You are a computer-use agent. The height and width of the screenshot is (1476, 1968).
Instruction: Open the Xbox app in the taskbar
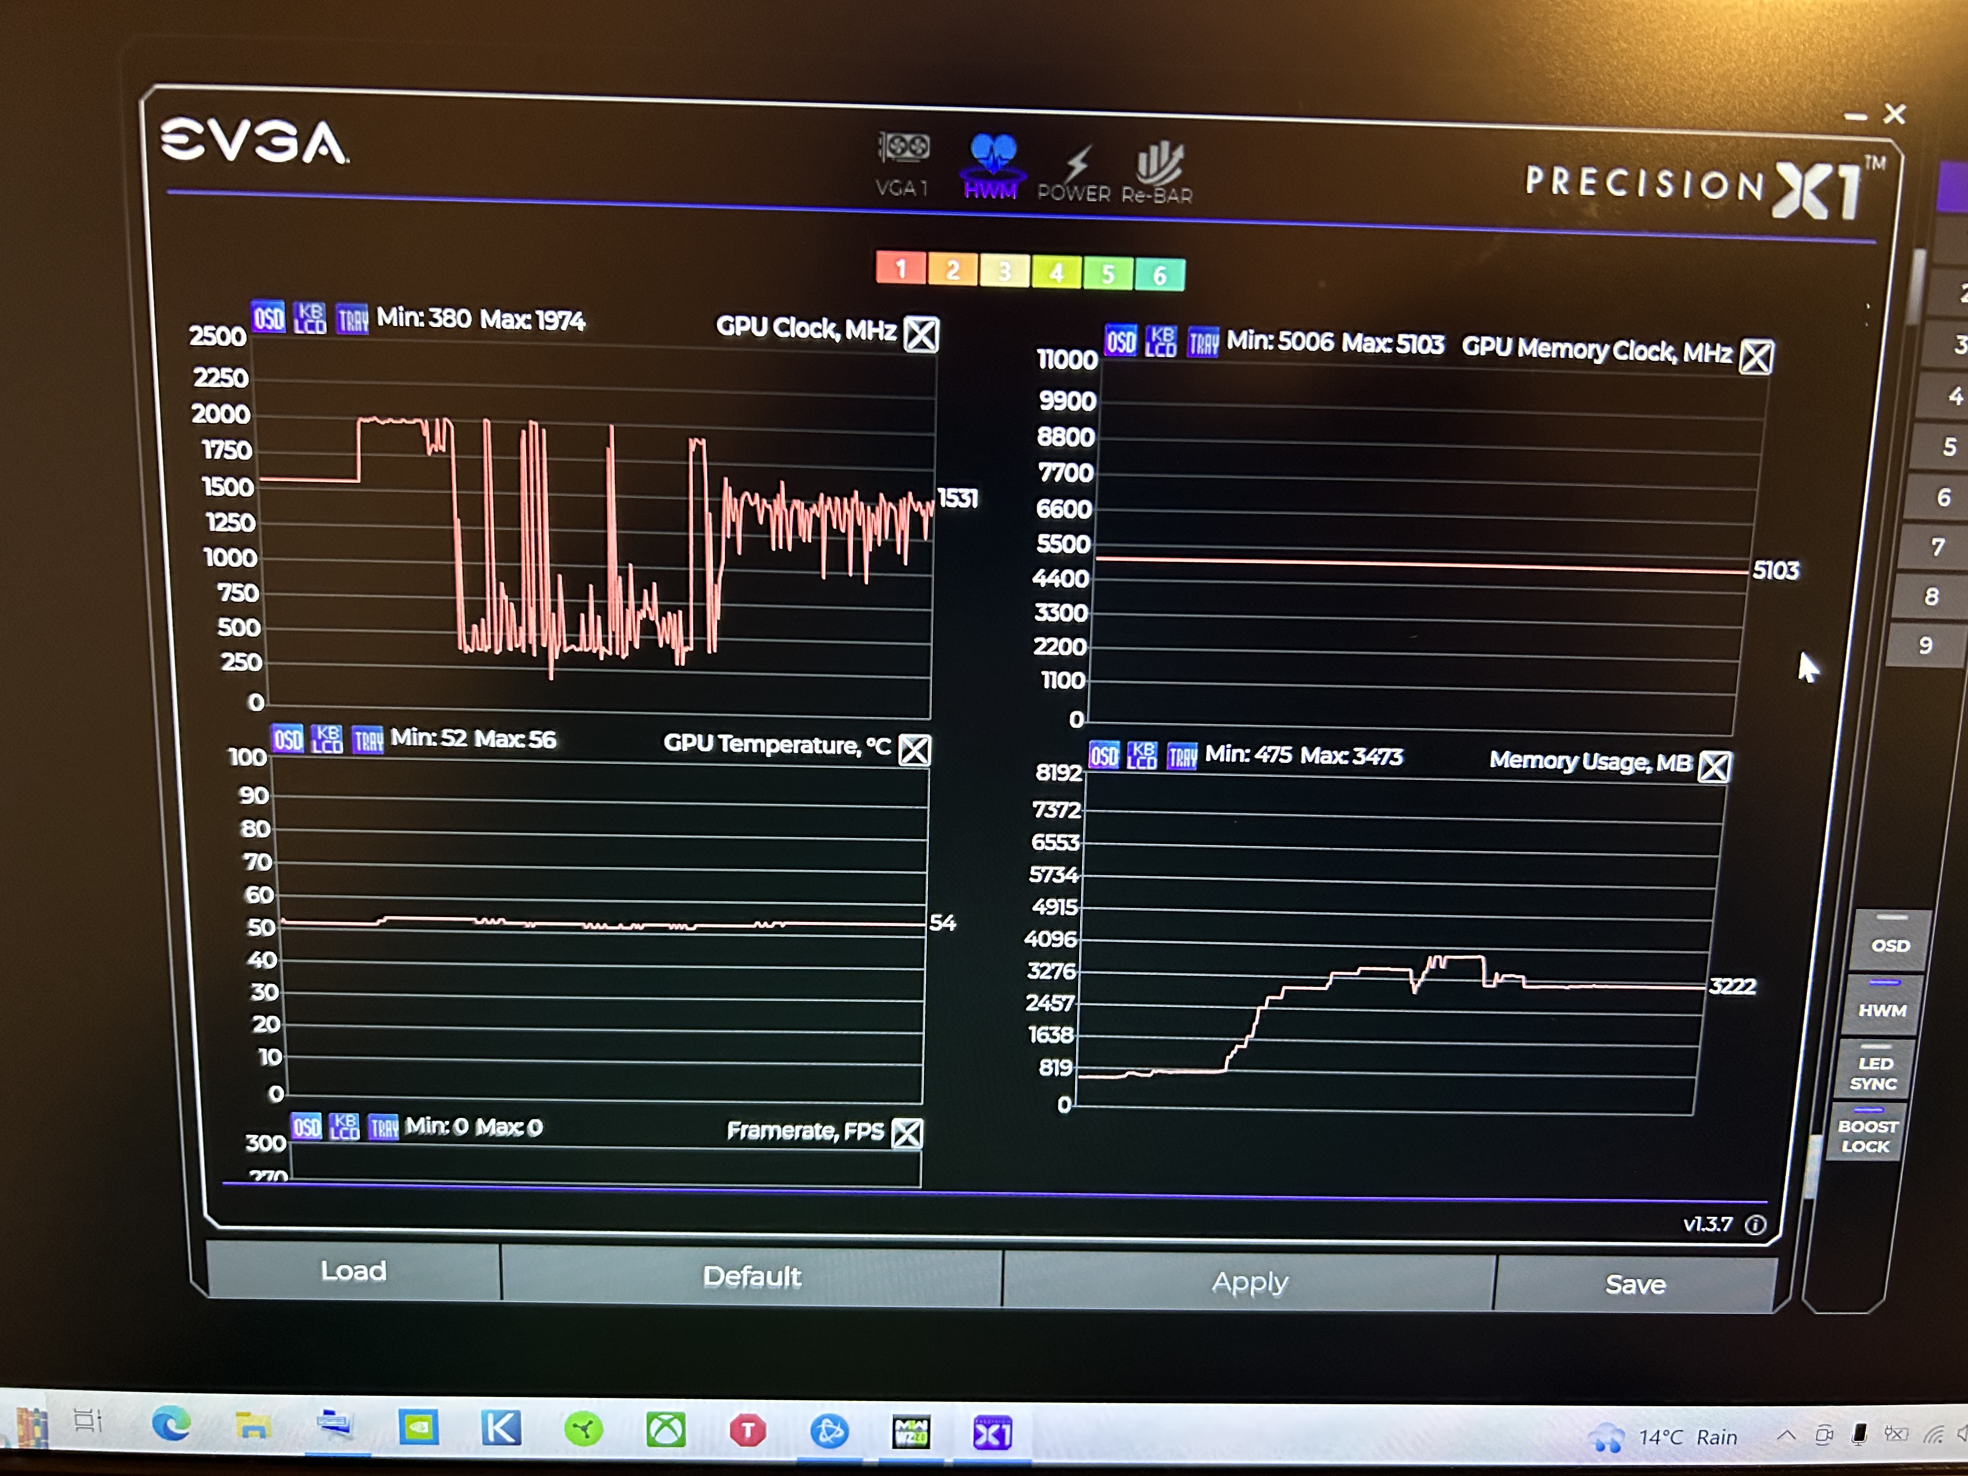click(665, 1431)
